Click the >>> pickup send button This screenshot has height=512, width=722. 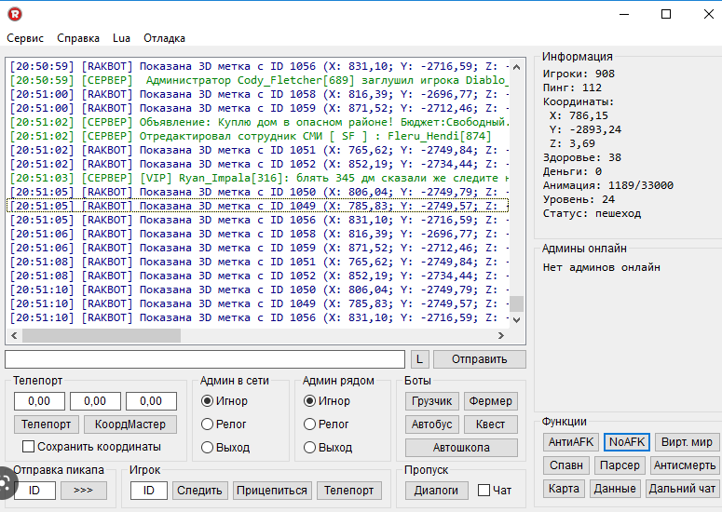click(84, 490)
